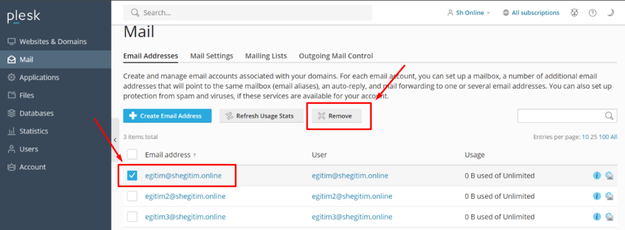Click the magnifier in the list filter box
Image resolution: width=625 pixels, height=230 pixels.
[x=609, y=115]
